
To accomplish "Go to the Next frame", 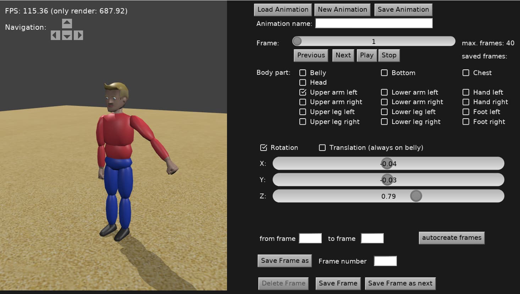I will [343, 55].
